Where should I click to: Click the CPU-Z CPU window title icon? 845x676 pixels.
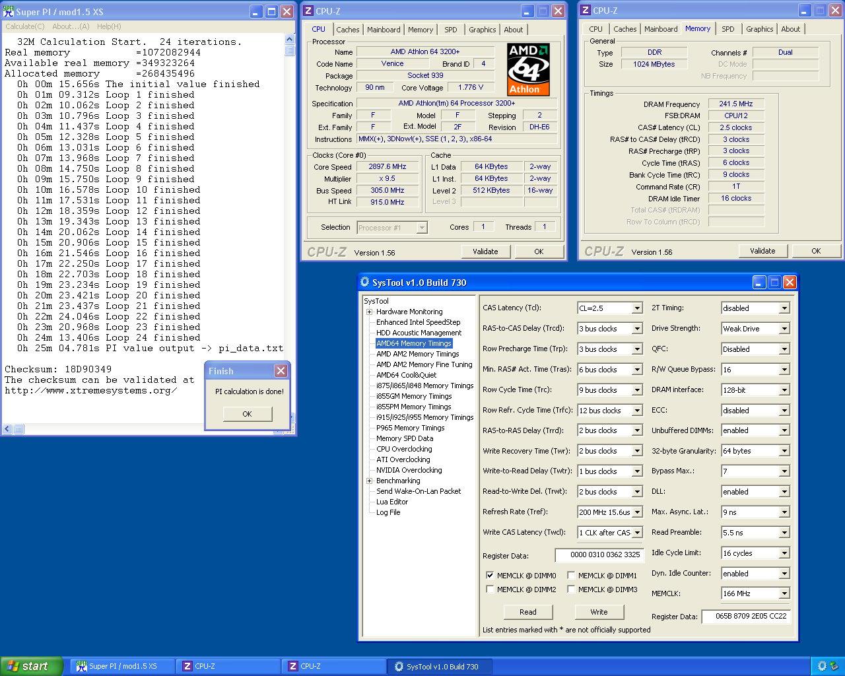(x=308, y=11)
